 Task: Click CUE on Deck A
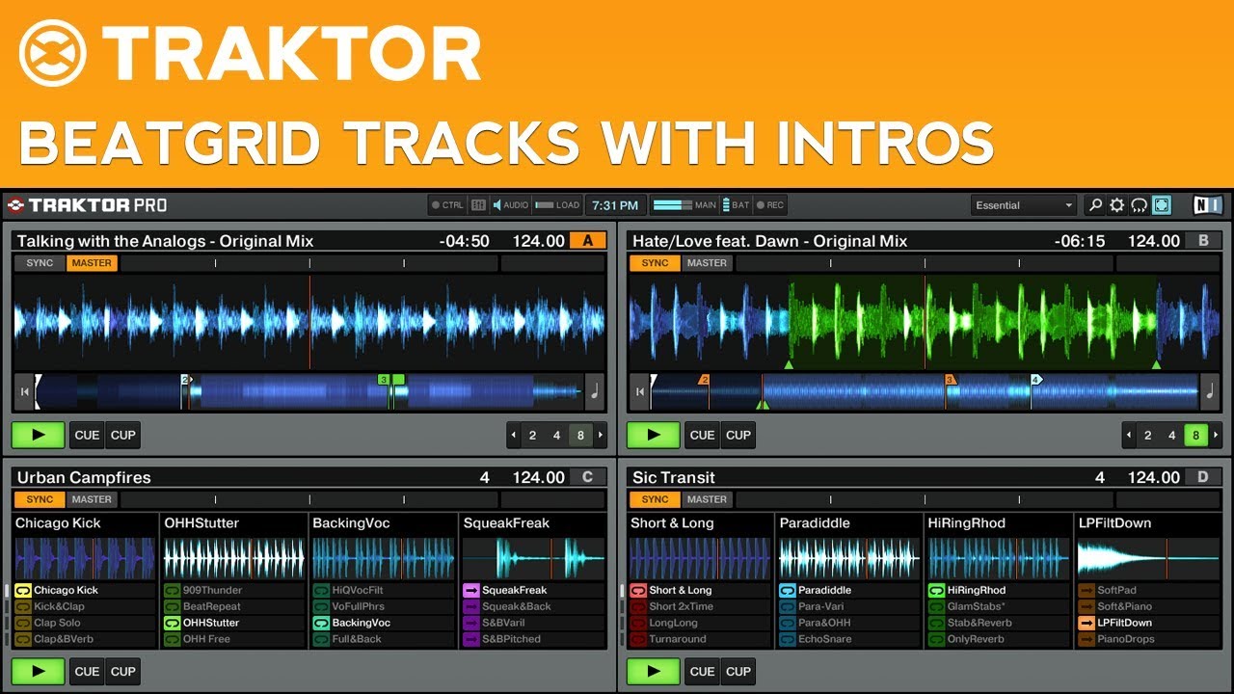pos(87,435)
